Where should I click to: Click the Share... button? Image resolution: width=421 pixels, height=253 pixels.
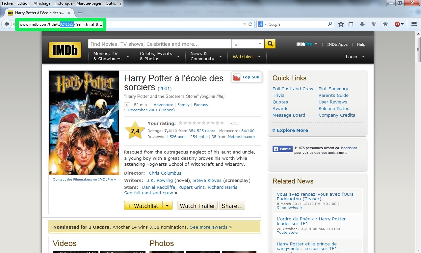coord(232,206)
